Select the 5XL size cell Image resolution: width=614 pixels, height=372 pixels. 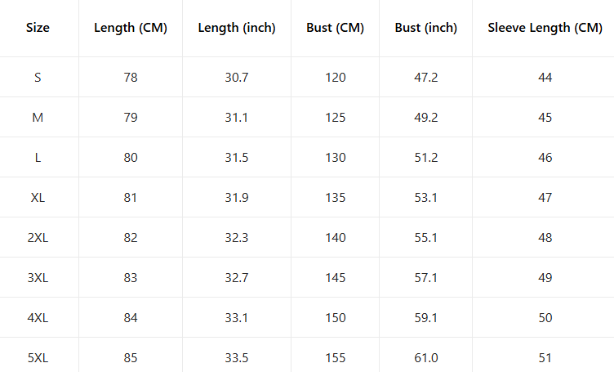38,358
